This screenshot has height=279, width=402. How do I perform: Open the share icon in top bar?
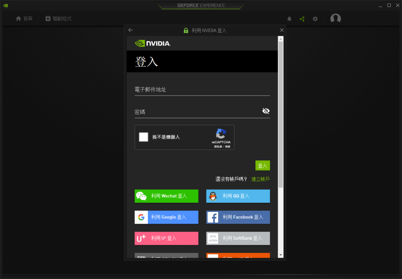pos(302,19)
